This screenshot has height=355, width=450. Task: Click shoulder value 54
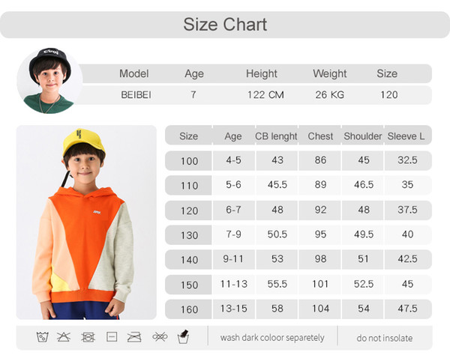(364, 309)
